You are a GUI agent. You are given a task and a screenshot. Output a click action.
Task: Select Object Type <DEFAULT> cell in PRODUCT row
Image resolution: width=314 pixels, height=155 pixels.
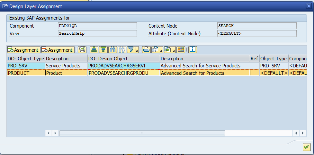(x=274, y=73)
